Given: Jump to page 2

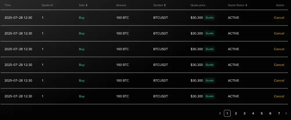Looking at the screenshot, I should (236, 113).
